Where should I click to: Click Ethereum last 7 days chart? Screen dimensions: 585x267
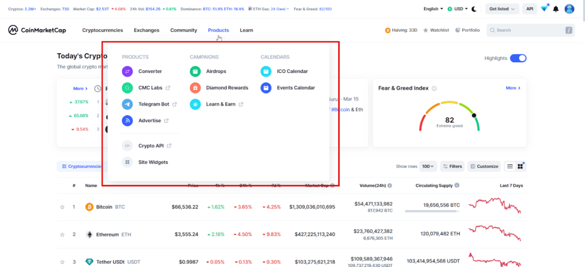pyautogui.click(x=494, y=233)
